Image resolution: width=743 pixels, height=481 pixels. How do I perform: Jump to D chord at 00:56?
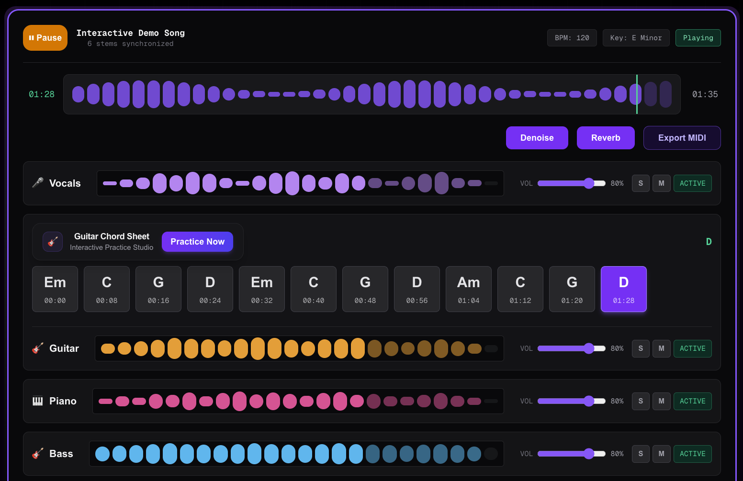tap(417, 289)
